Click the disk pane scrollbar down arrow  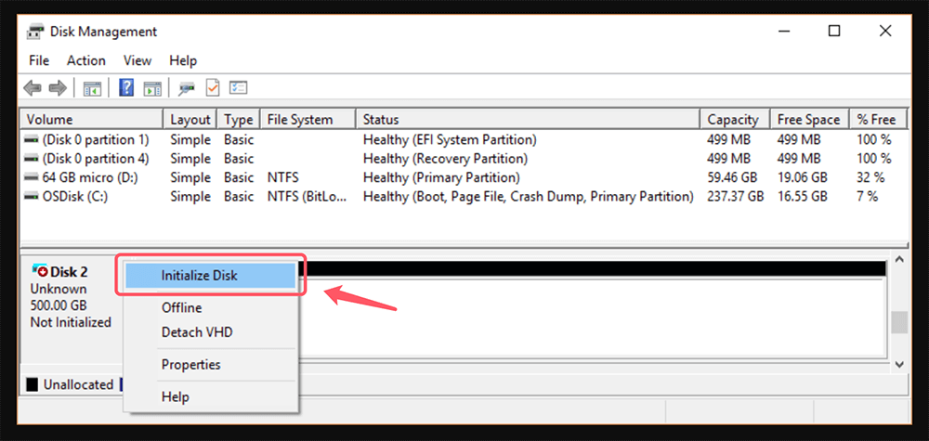[897, 364]
